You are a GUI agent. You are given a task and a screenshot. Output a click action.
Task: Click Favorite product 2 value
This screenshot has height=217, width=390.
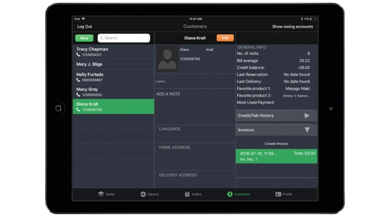296,96
